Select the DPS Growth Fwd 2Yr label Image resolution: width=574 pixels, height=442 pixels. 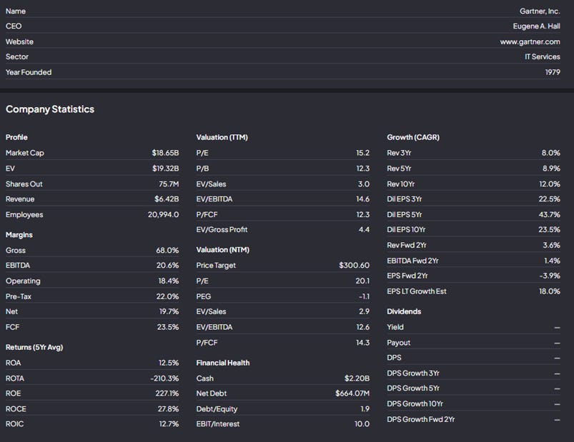[x=421, y=419]
